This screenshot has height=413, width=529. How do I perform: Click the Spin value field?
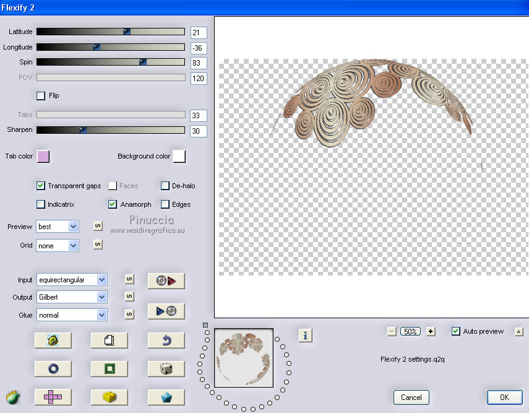(x=199, y=63)
